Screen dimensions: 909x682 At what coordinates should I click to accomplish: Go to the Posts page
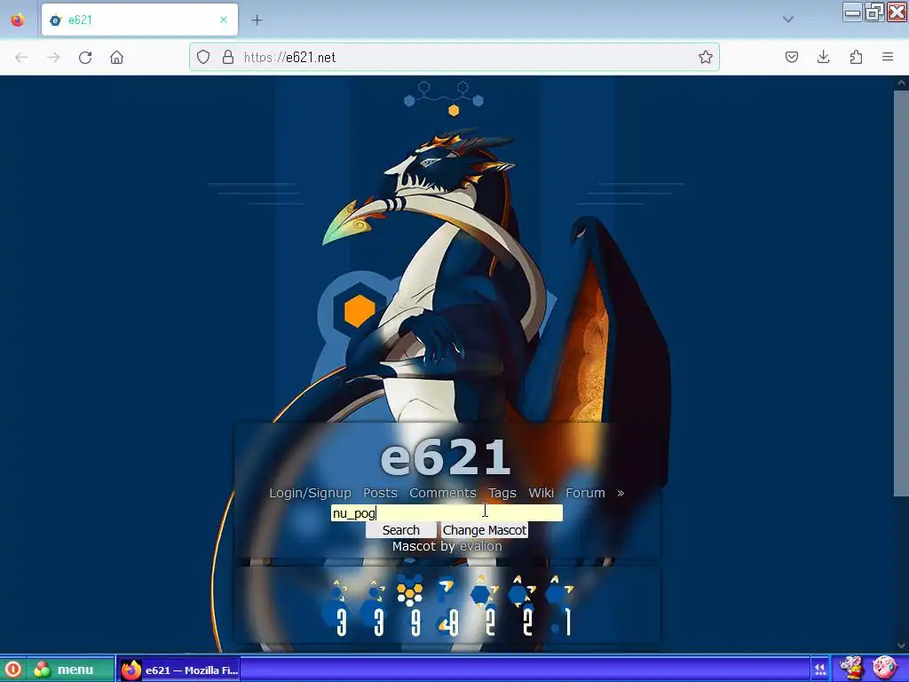[380, 493]
